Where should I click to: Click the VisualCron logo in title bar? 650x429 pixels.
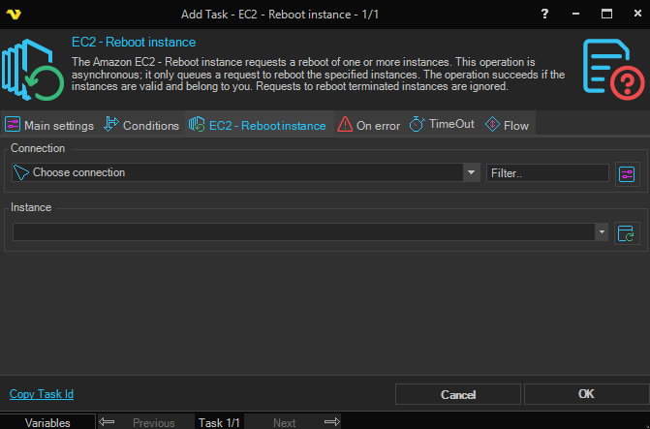coord(13,14)
